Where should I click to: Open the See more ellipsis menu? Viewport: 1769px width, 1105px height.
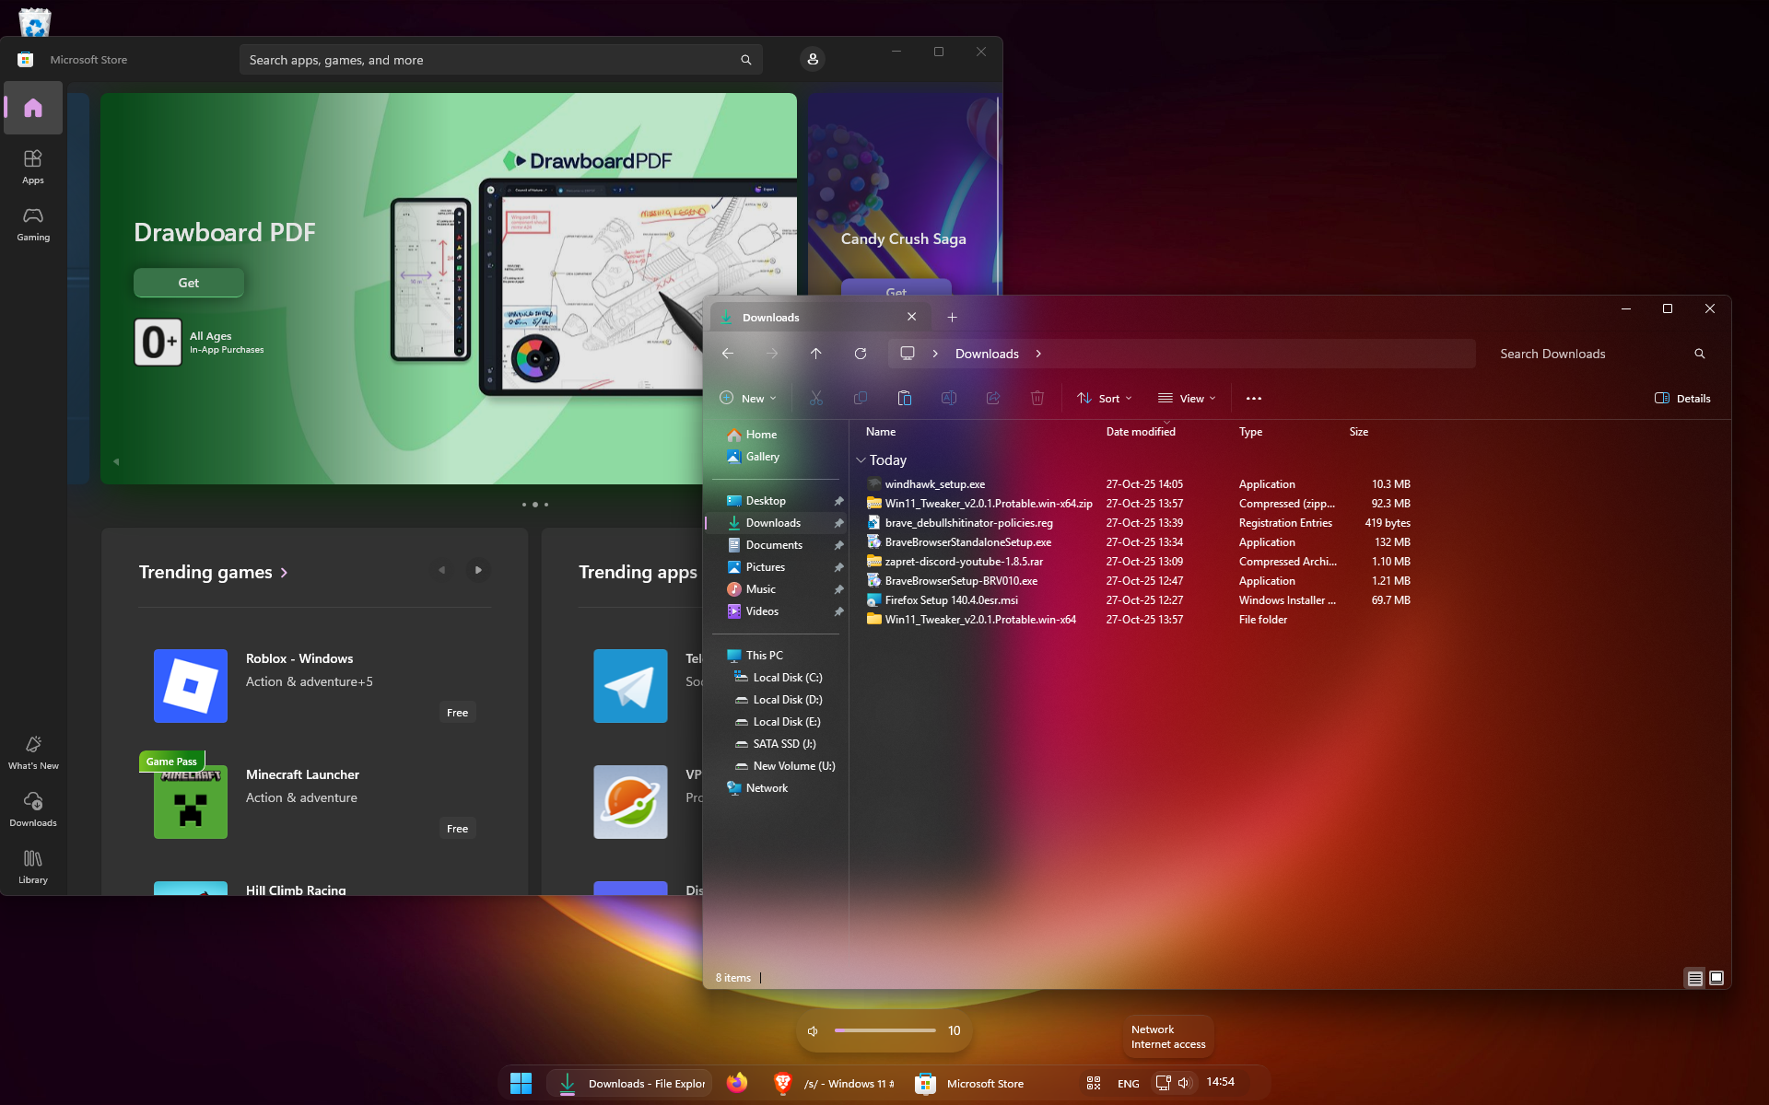[x=1253, y=398]
